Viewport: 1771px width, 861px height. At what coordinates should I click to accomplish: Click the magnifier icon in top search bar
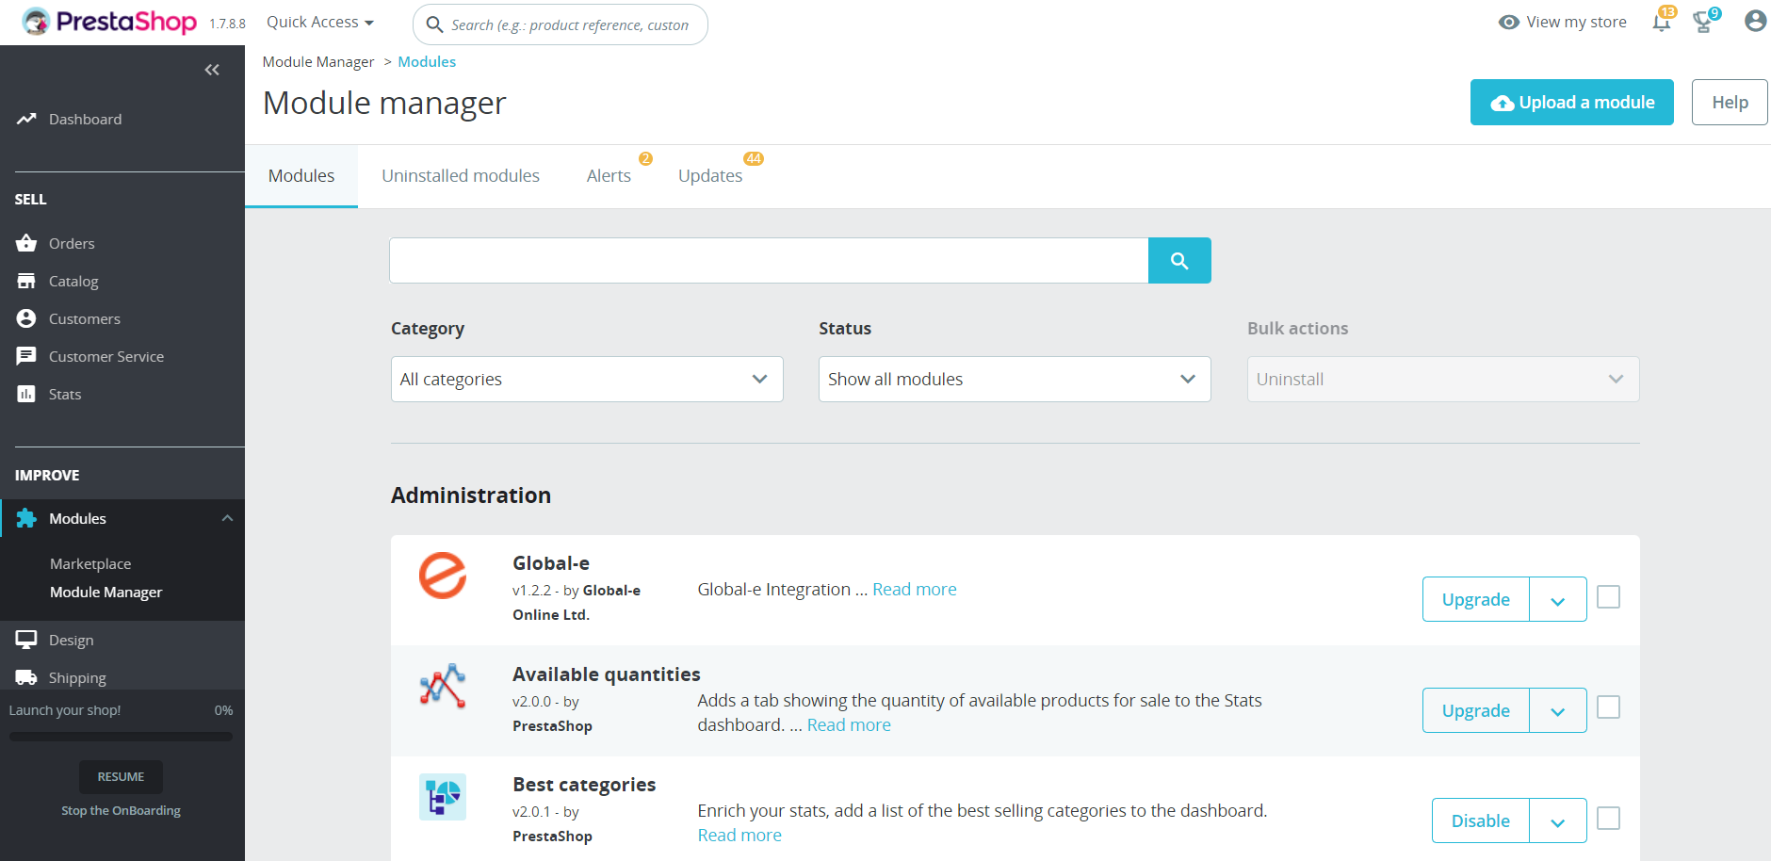point(434,24)
